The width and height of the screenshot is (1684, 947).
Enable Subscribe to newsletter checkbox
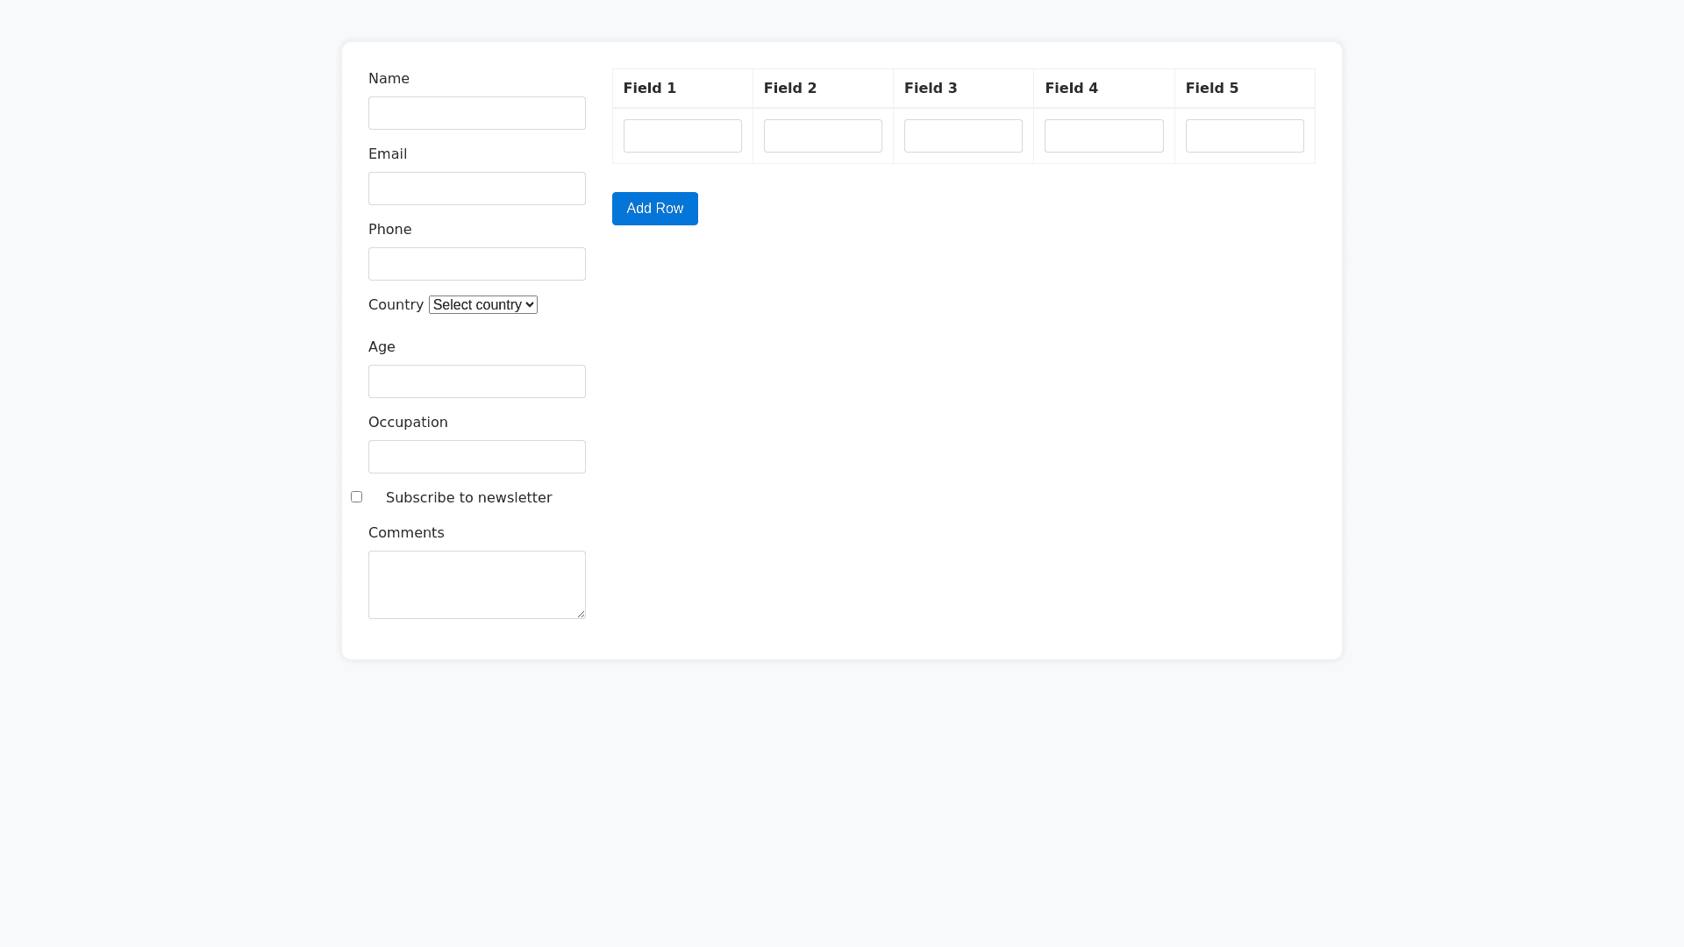tap(356, 497)
